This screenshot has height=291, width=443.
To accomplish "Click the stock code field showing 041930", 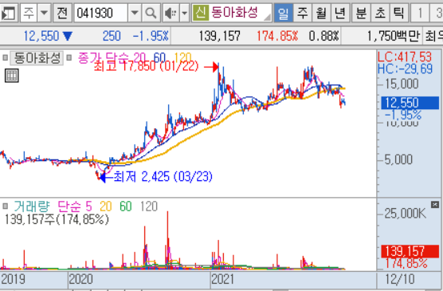I will pos(100,13).
